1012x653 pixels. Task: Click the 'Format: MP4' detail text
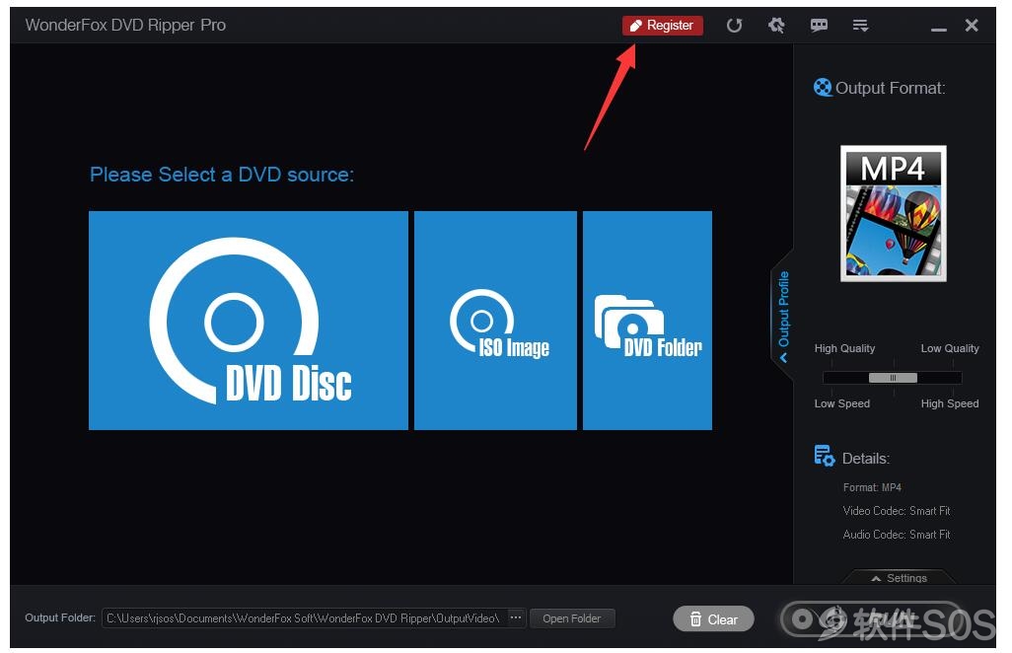click(872, 488)
